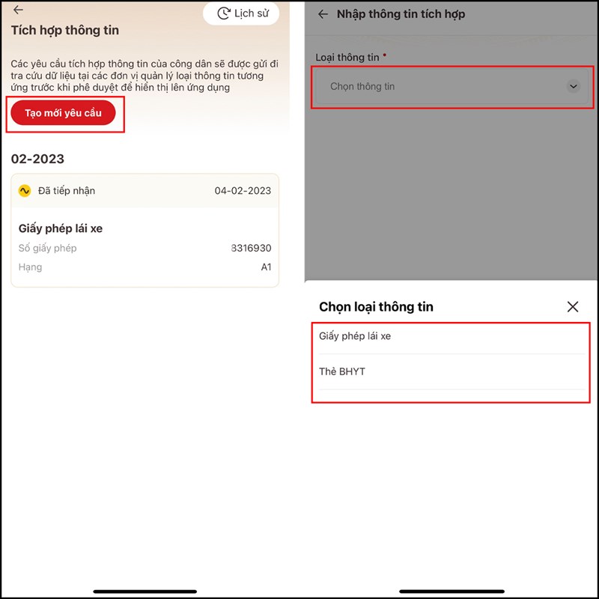The width and height of the screenshot is (599, 599).
Task: Open the Giấy phép lái xe request card
Action: click(145, 231)
